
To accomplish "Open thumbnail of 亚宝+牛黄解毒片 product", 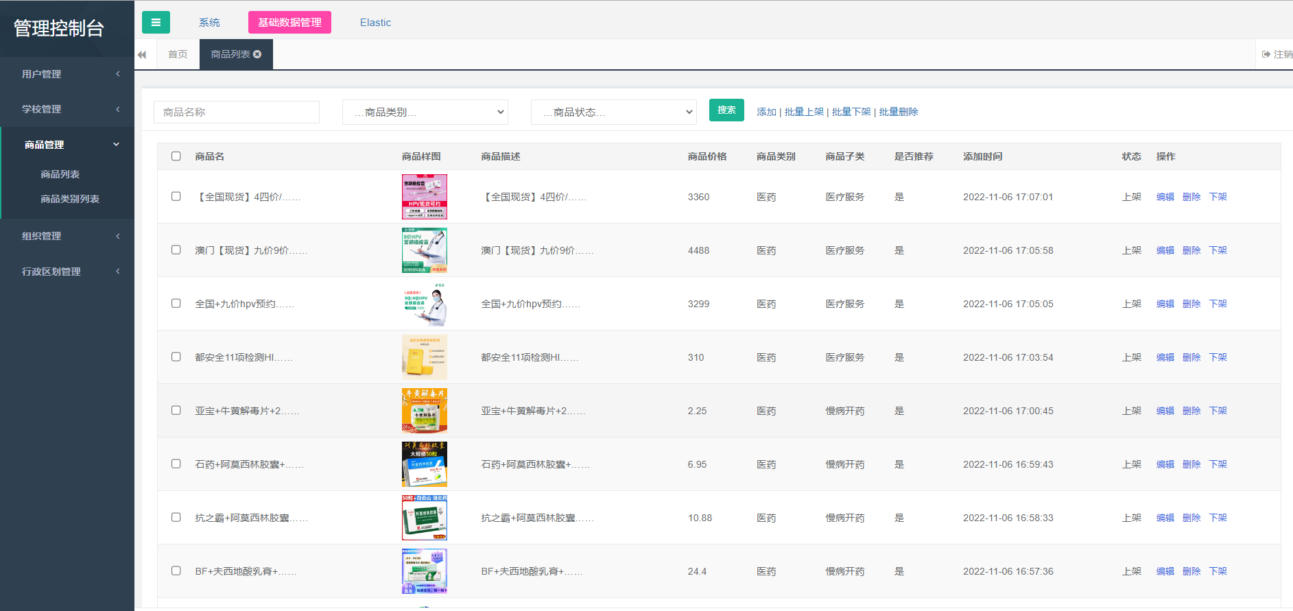I will [425, 411].
